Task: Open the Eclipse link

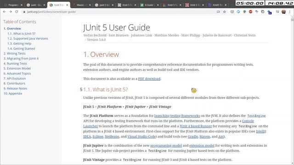Action: point(98,137)
